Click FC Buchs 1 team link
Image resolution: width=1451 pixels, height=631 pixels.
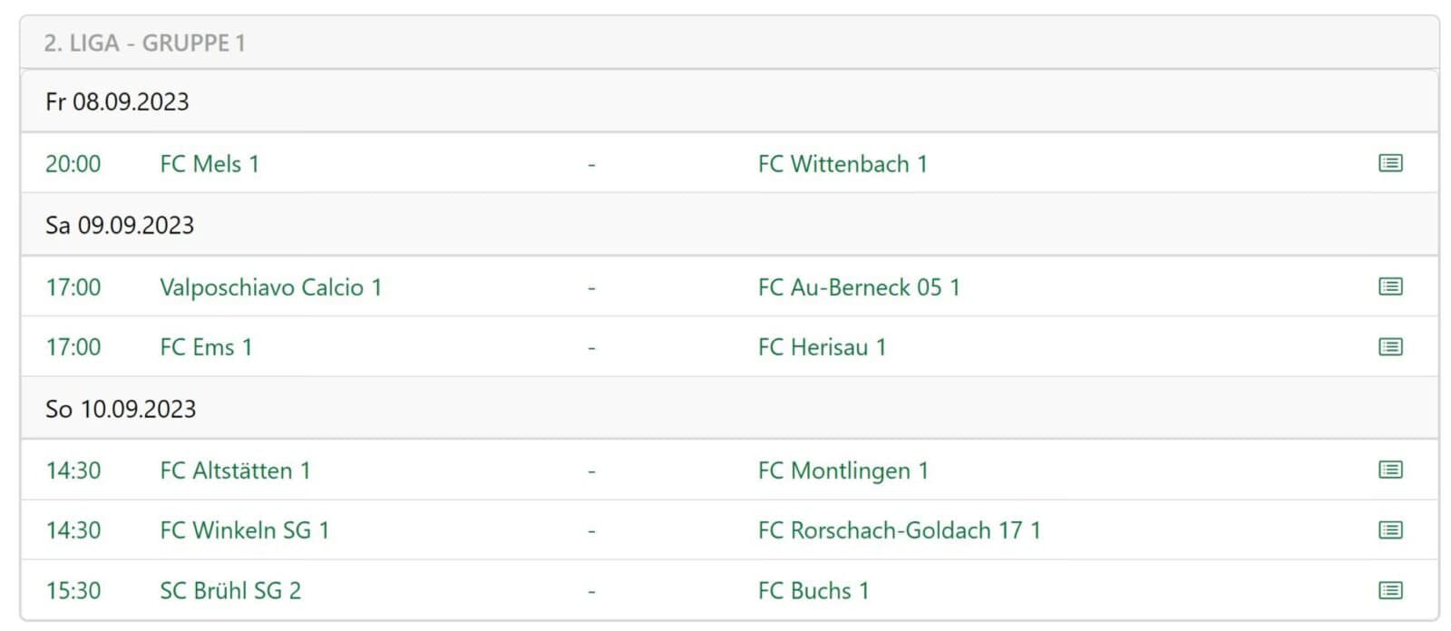point(813,591)
